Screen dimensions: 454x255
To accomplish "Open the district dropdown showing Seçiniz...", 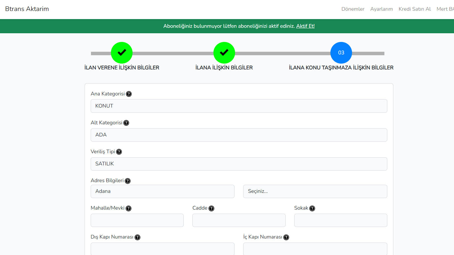I will pyautogui.click(x=315, y=191).
